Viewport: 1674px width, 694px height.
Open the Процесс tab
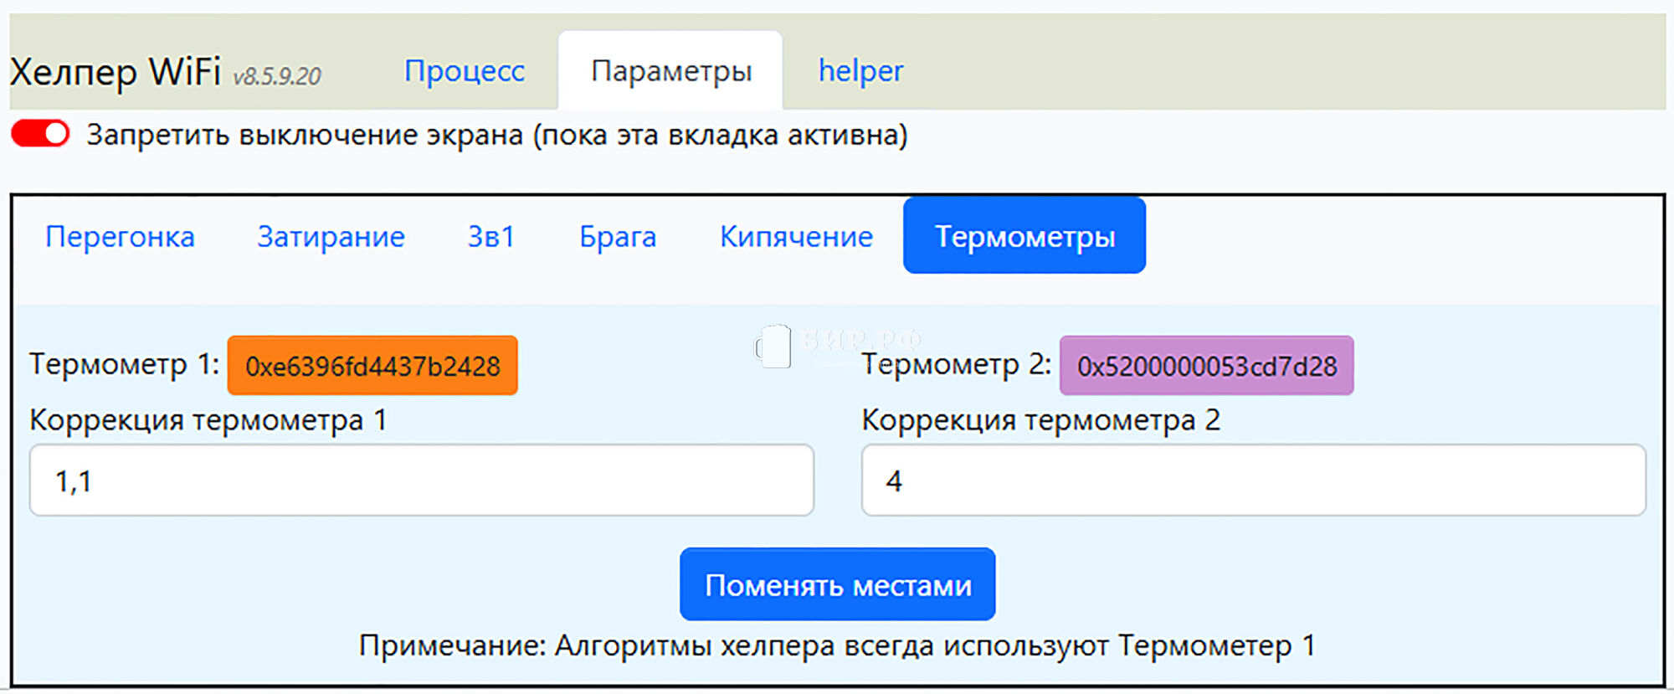pos(465,71)
